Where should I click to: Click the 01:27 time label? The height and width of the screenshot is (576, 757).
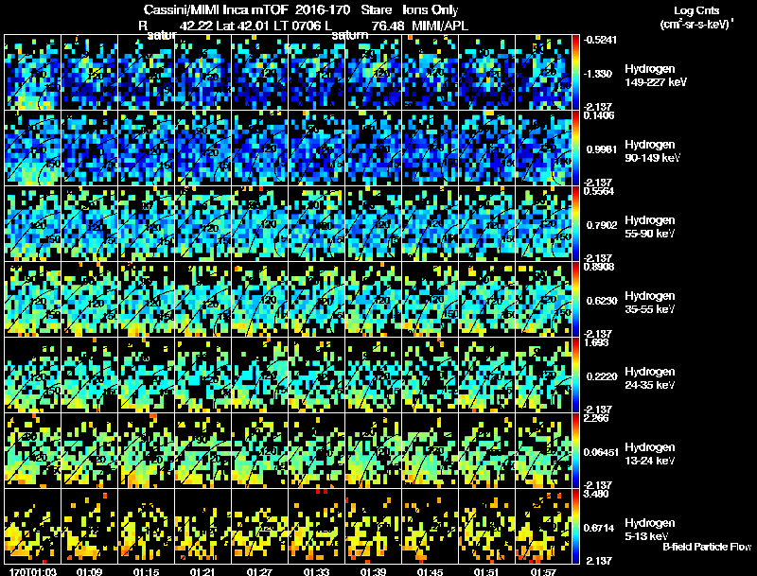pyautogui.click(x=259, y=572)
